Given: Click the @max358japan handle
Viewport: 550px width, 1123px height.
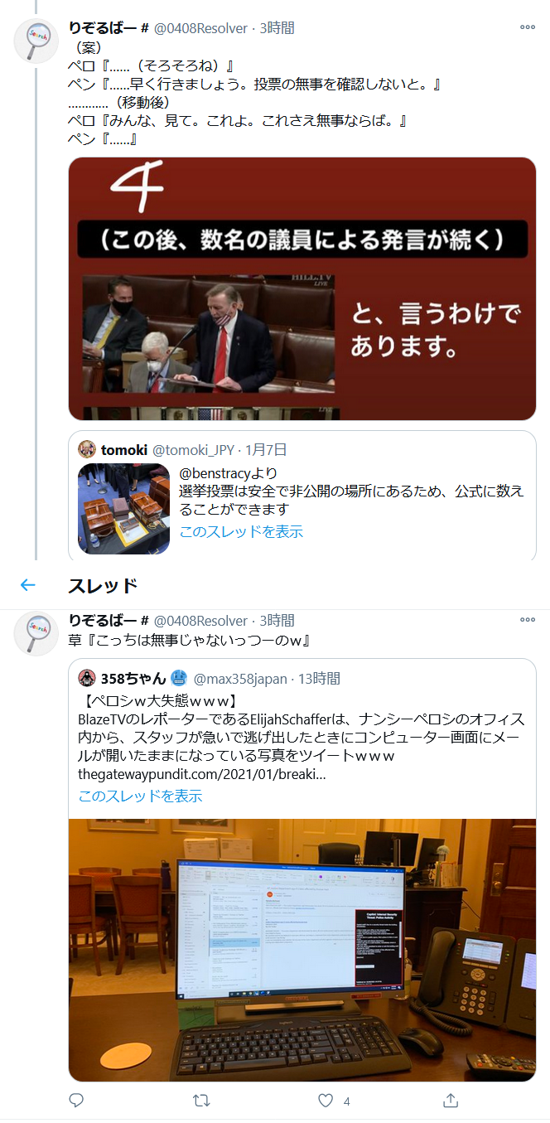Looking at the screenshot, I should click(x=239, y=679).
